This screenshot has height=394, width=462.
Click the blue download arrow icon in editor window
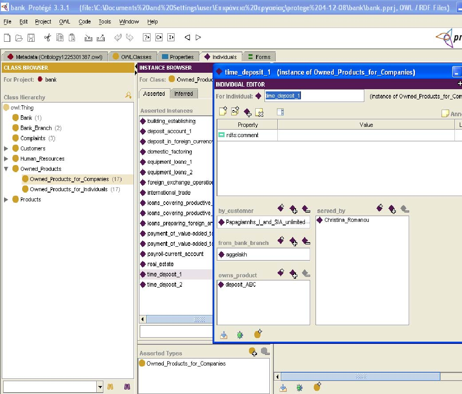click(x=224, y=335)
